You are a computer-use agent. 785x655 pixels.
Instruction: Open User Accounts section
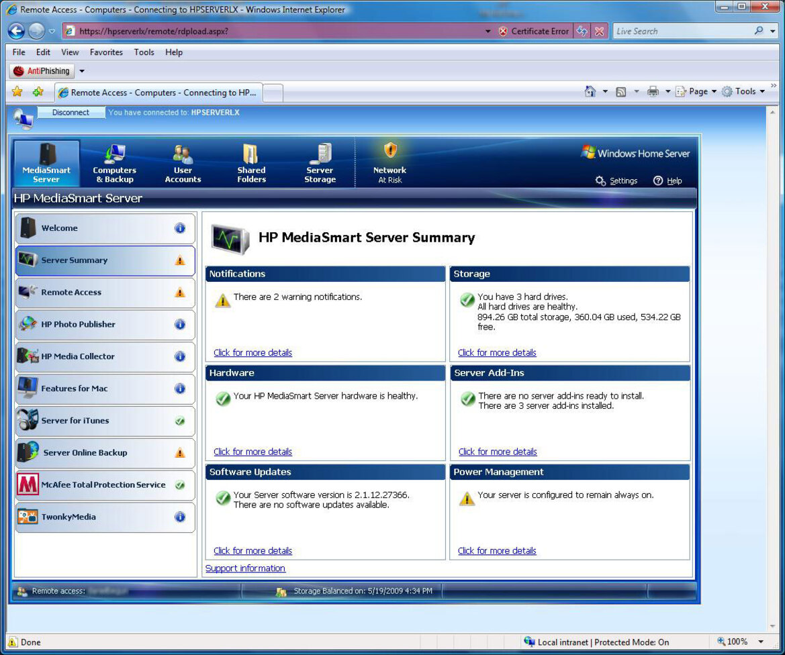coord(183,162)
